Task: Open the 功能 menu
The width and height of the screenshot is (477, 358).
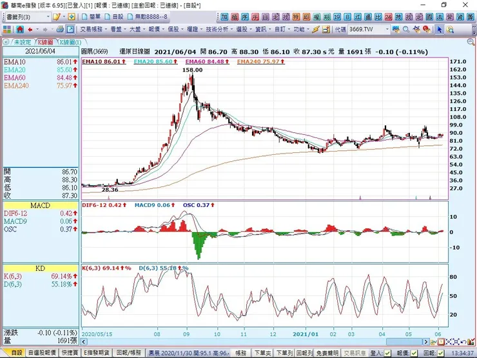Action: pos(301,29)
